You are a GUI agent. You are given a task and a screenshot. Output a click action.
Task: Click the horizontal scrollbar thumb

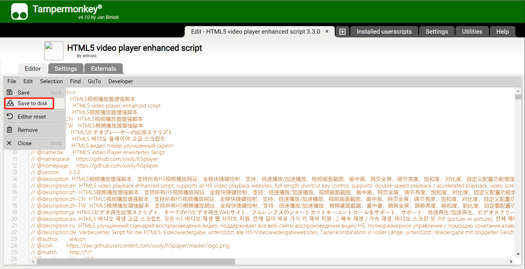[136, 261]
